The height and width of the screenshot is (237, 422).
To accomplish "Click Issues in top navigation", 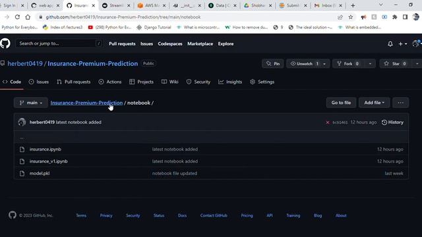I will 146,44.
